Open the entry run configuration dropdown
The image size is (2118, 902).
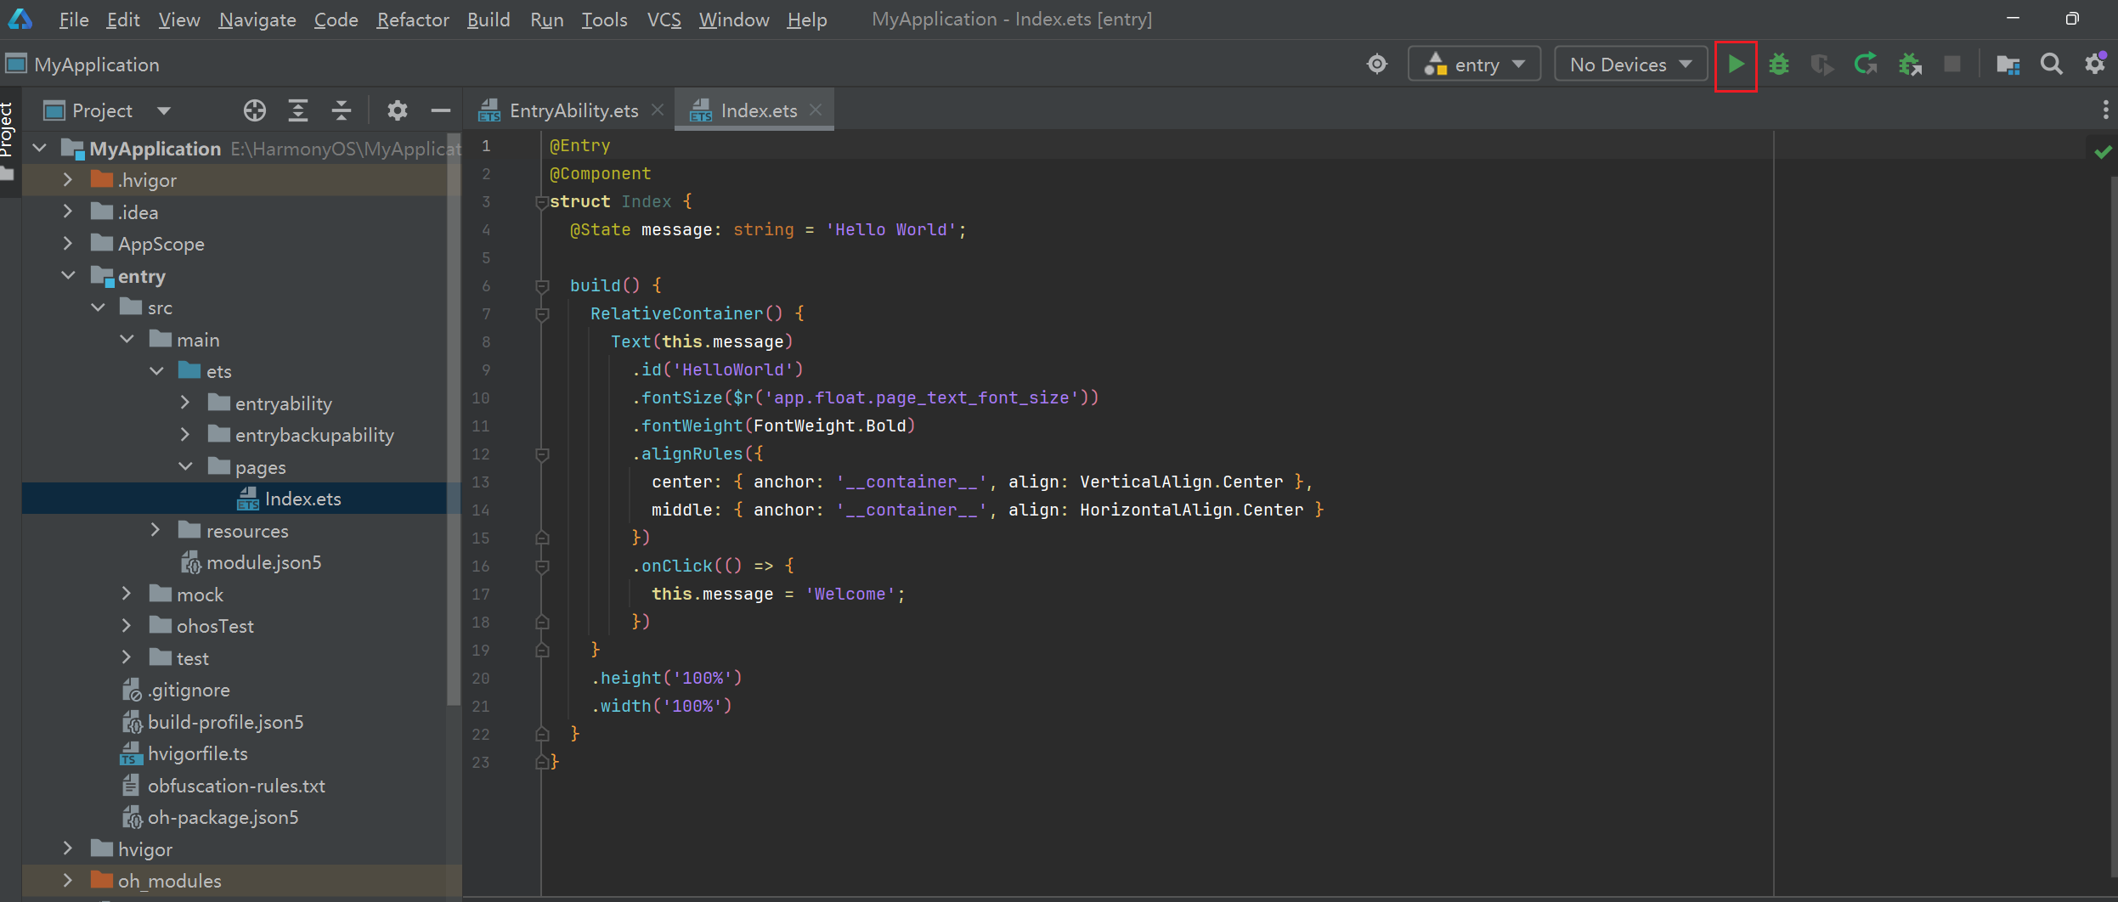tap(1475, 65)
